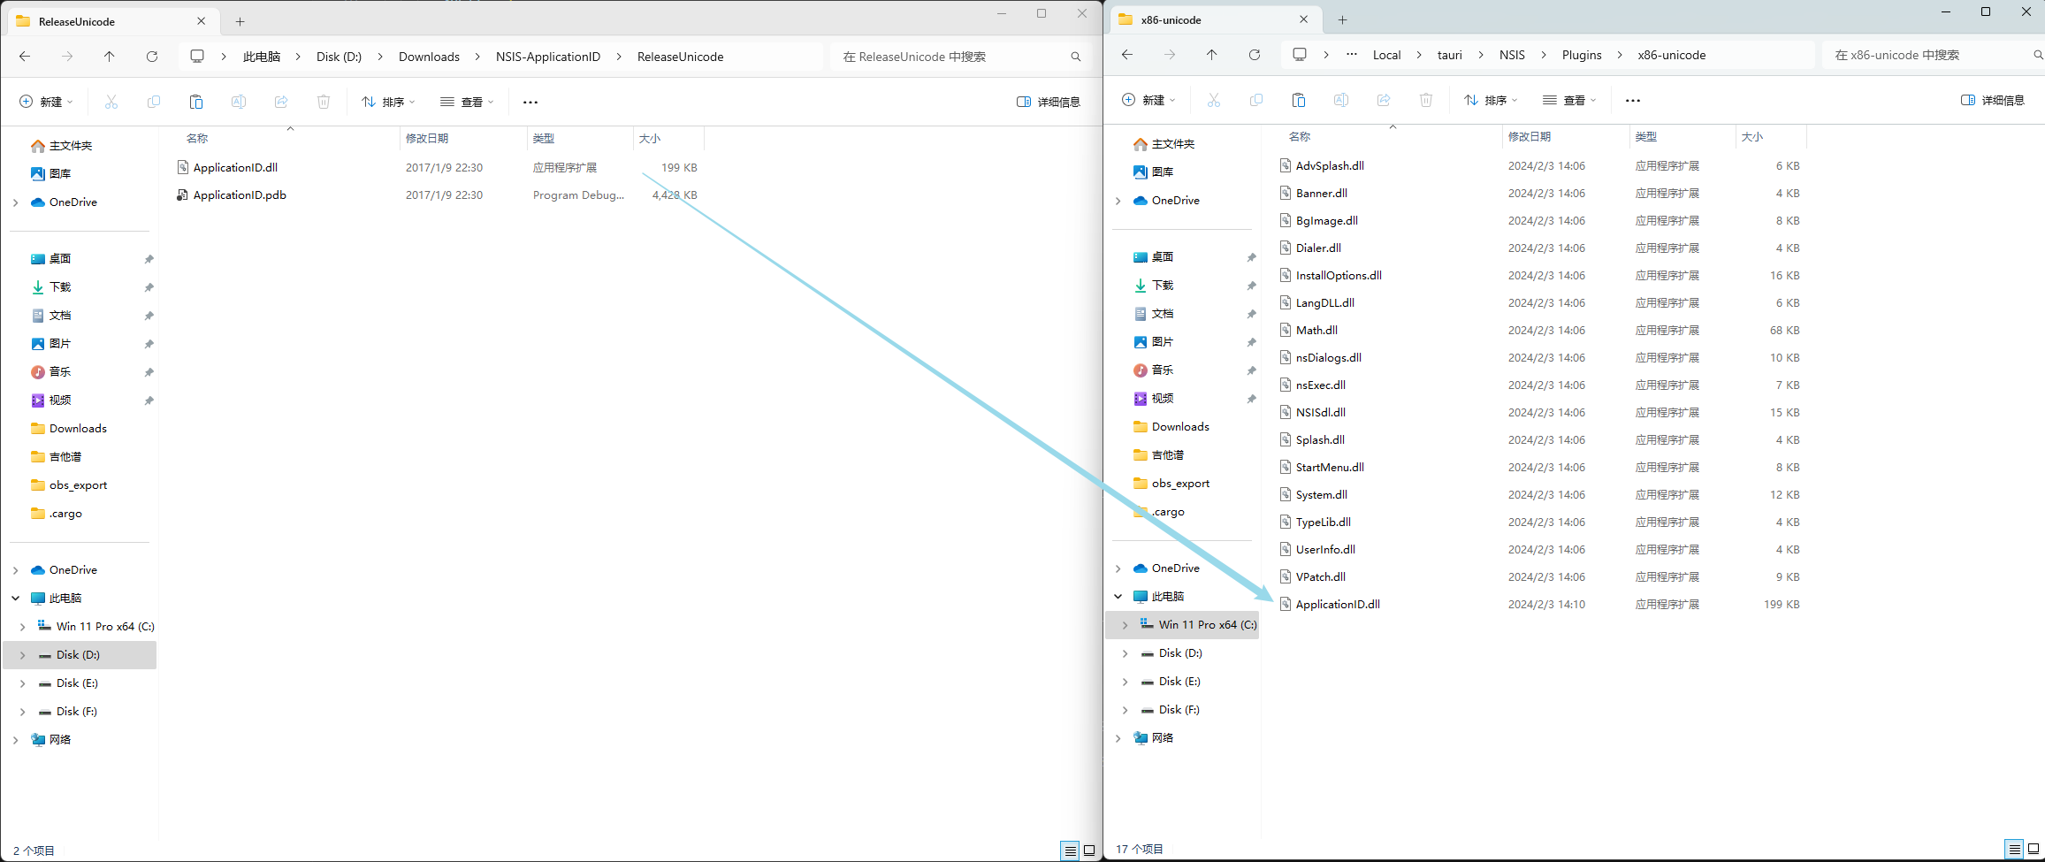
Task: Open See more menu in x86-unicode toolbar
Action: (x=1633, y=101)
